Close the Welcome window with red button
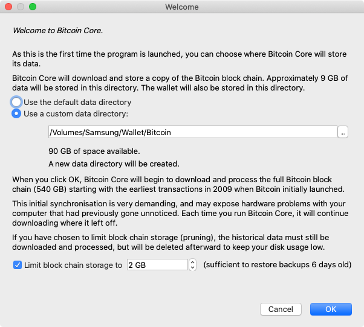The width and height of the screenshot is (364, 327). click(x=8, y=7)
